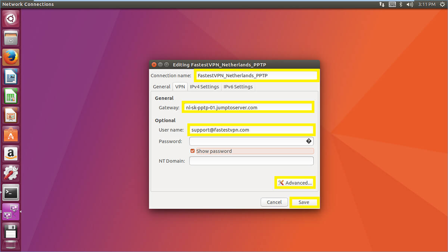Screen dimensions: 448x252
Task: Select the VPN tab
Action: coord(180,87)
